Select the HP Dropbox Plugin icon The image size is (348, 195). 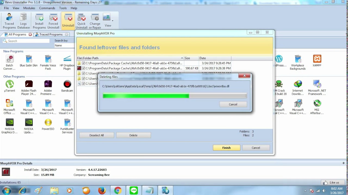coord(67,63)
